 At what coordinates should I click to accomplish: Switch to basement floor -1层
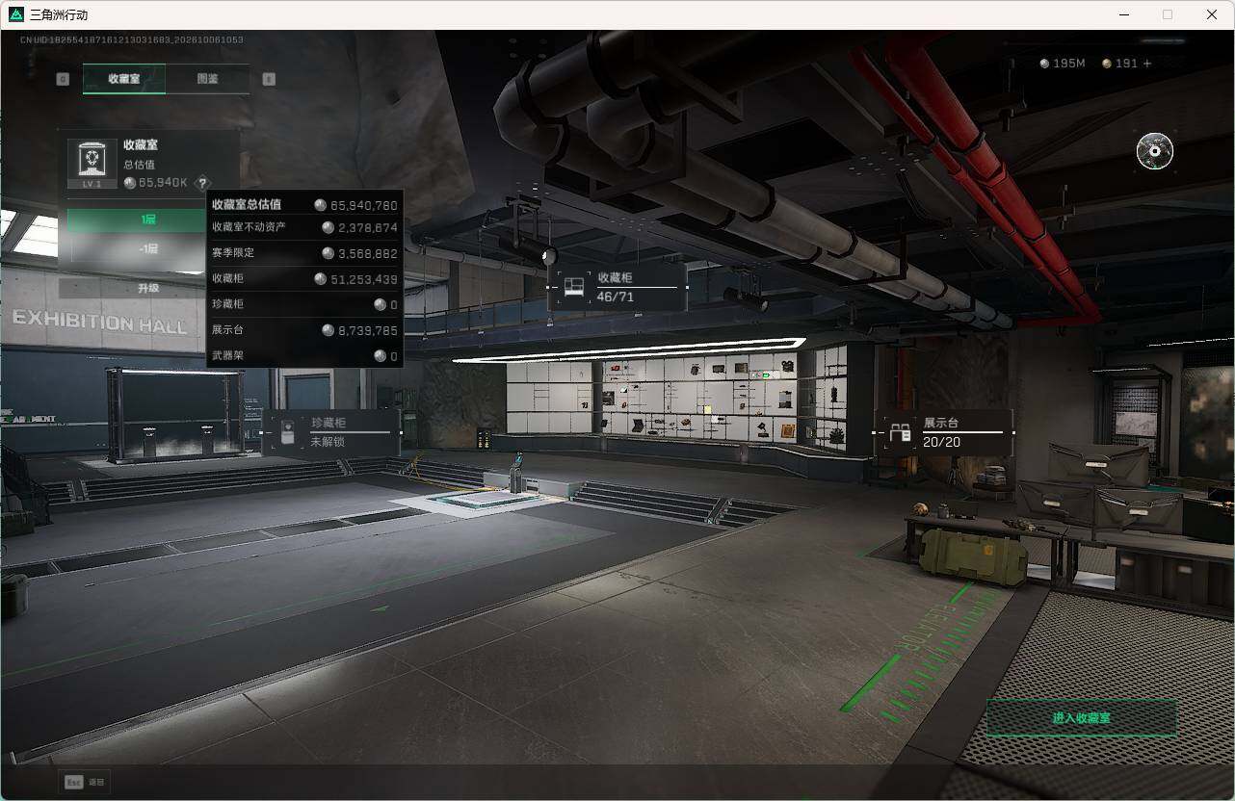148,249
